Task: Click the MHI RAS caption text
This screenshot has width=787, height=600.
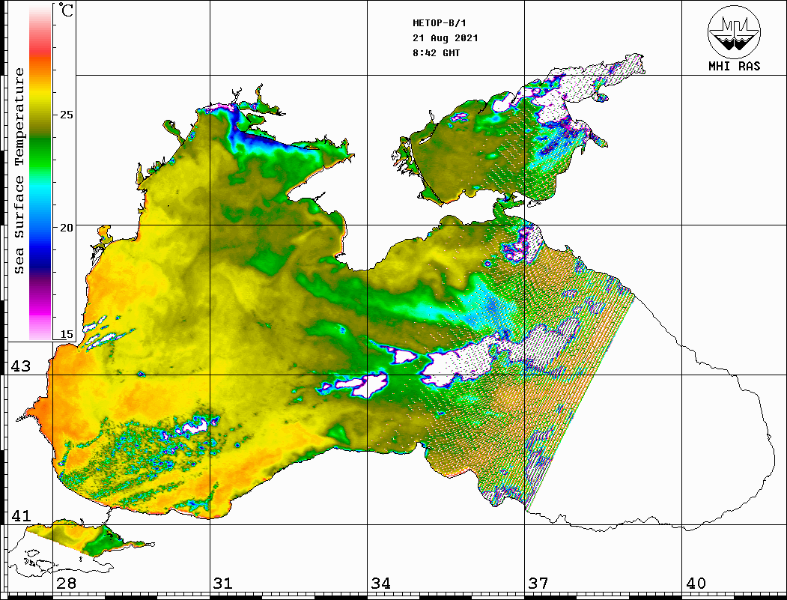Action: tap(735, 66)
